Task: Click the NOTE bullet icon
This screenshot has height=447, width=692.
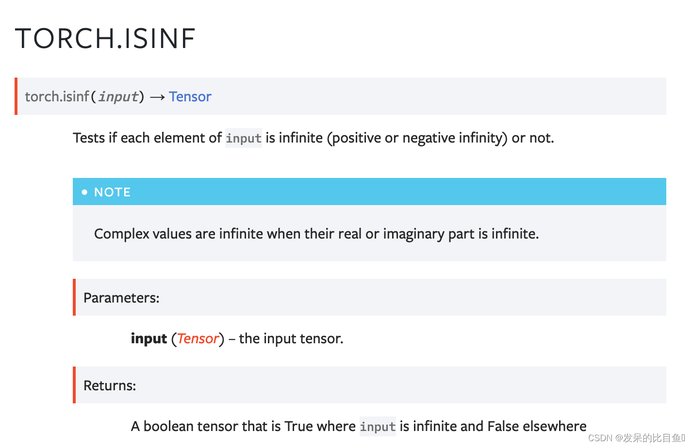Action: point(84,192)
